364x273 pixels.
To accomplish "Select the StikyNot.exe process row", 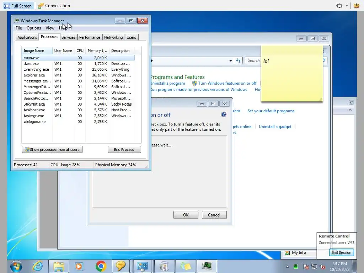I will point(78,104).
